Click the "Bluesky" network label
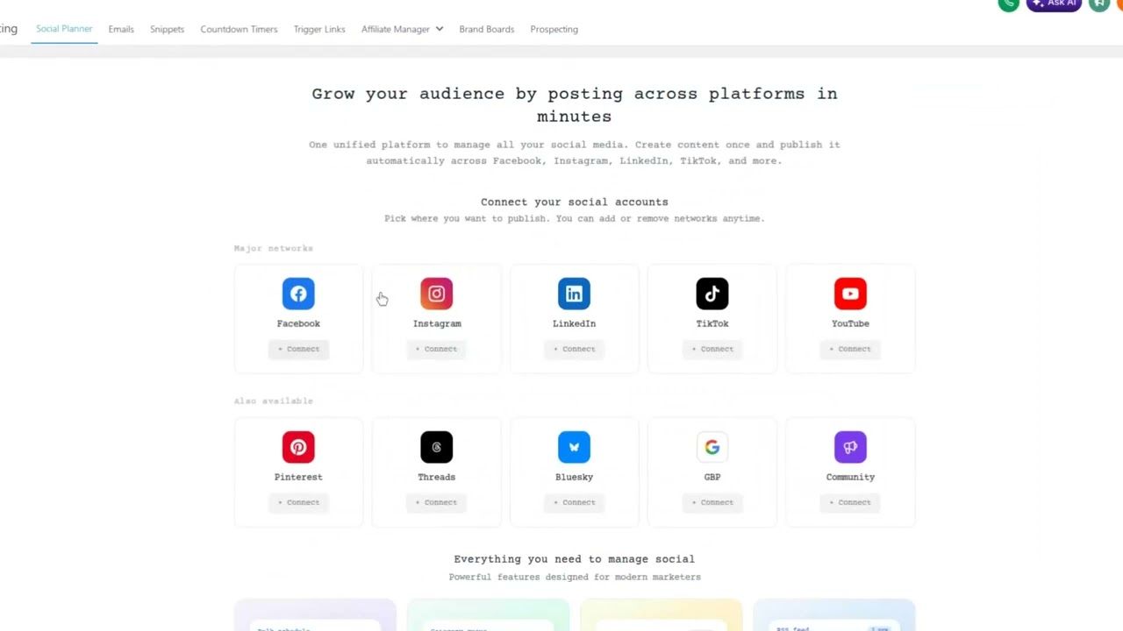Screen dimensions: 1123x631 tap(574, 477)
